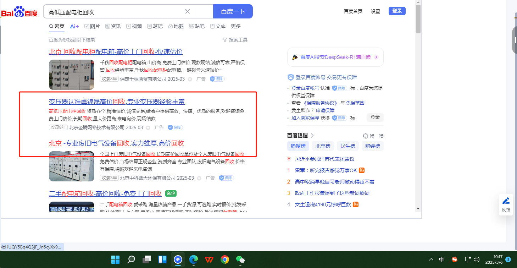Image resolution: width=517 pixels, height=268 pixels.
Task: Select the 北京榜 hot list tab
Action: (323, 146)
